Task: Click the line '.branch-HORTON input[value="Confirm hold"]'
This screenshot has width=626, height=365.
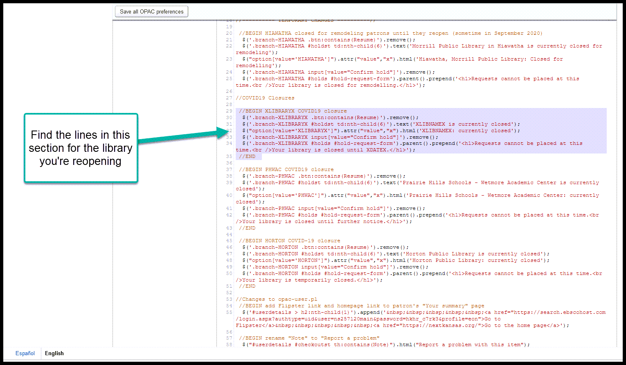Action: (335, 267)
